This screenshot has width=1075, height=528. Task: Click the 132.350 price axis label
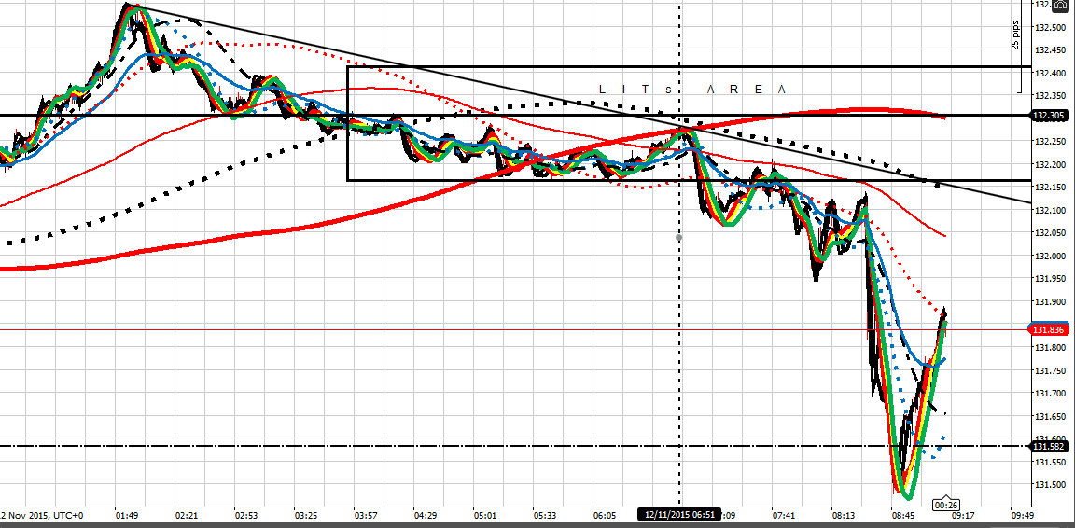[x=1051, y=95]
